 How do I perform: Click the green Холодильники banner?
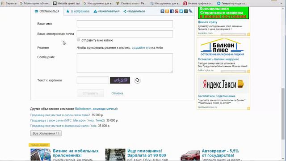coord(223,13)
